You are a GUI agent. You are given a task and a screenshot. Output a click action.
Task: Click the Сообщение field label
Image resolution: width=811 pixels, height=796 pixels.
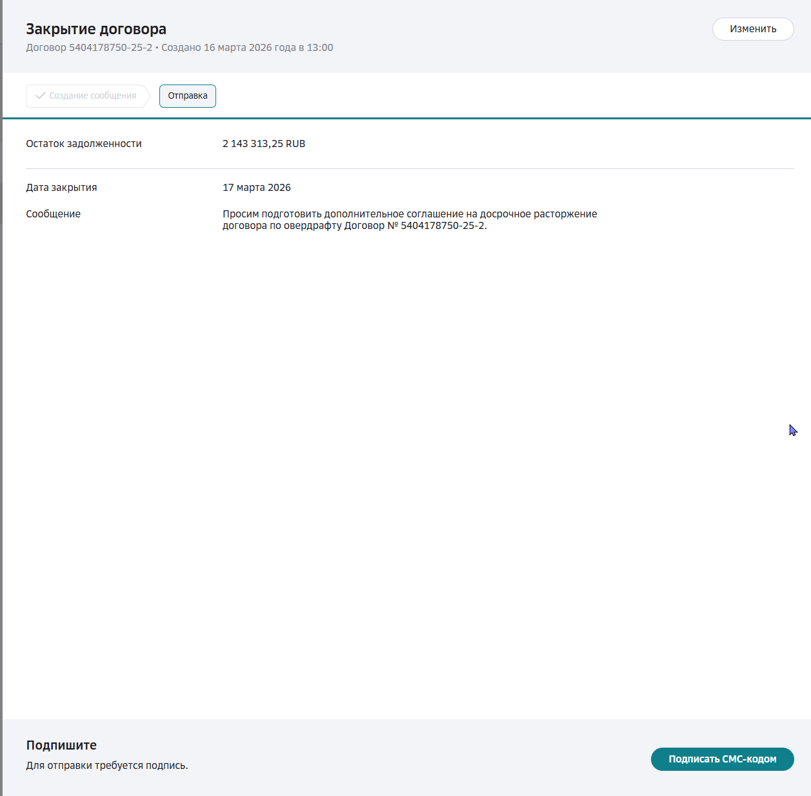pos(53,214)
